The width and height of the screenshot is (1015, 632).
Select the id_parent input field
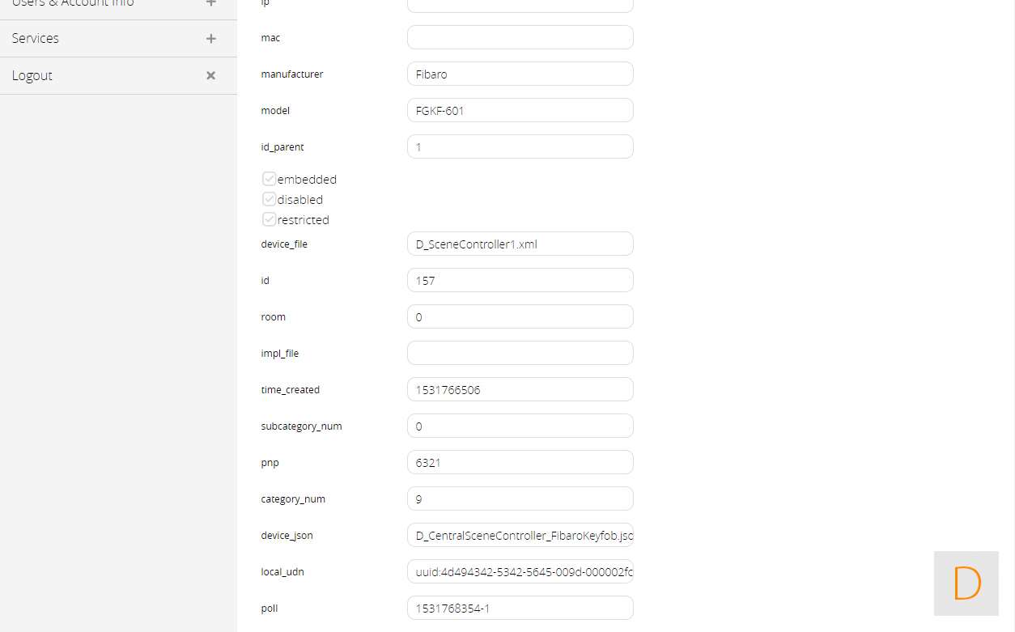(x=520, y=146)
